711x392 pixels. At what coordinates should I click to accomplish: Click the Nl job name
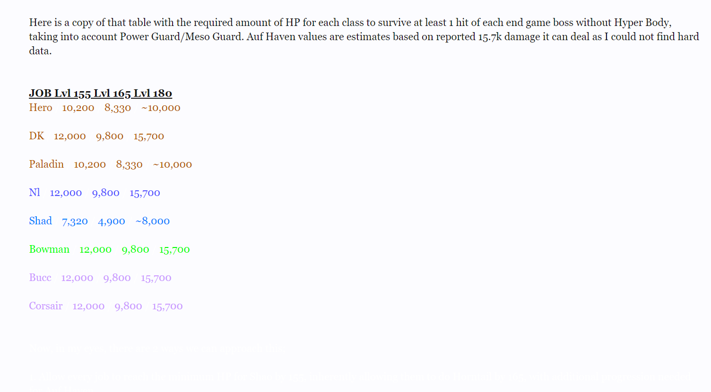click(x=35, y=193)
